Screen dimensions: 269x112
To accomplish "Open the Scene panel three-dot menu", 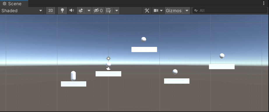I will tap(264, 3).
